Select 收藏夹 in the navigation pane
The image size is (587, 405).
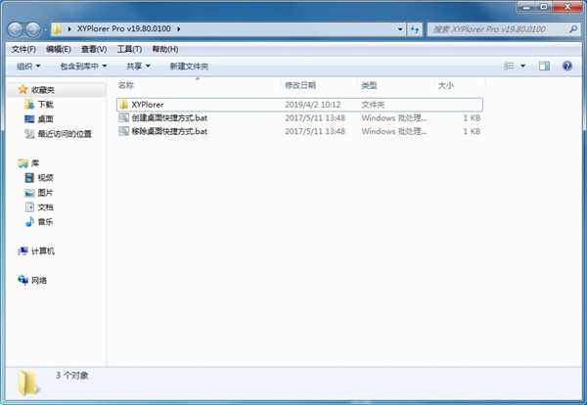pos(43,90)
